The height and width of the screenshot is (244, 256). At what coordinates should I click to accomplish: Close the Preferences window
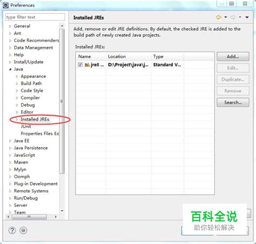pos(245,4)
